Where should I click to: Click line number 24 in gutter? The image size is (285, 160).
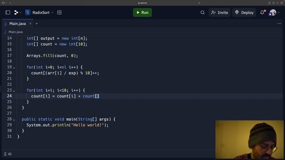(x=9, y=96)
